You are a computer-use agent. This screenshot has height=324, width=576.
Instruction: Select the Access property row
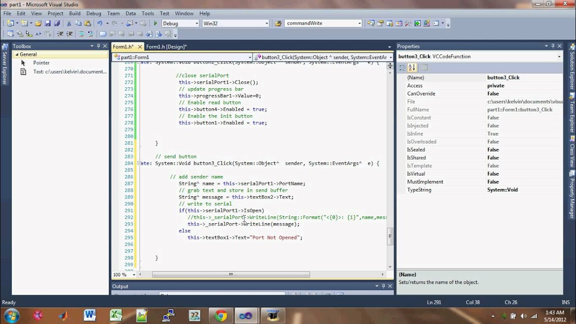tap(480, 85)
